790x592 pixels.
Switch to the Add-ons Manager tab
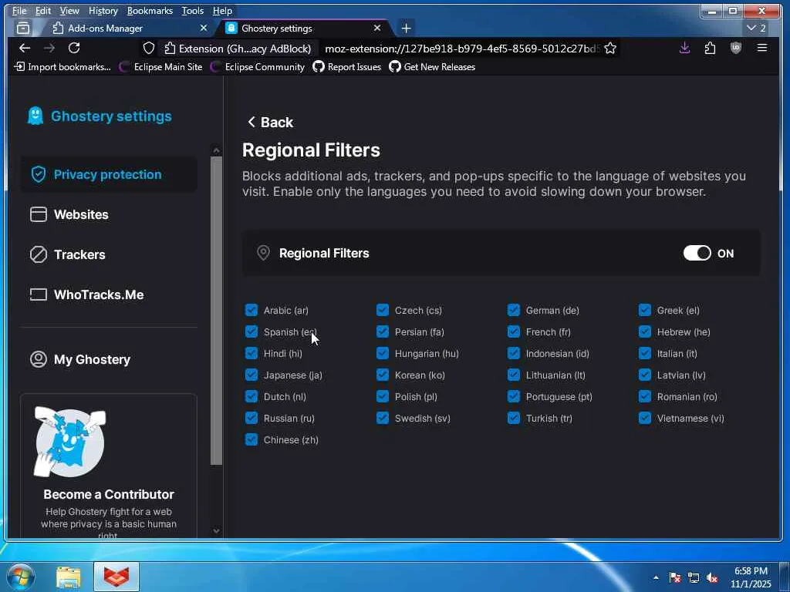click(x=130, y=29)
